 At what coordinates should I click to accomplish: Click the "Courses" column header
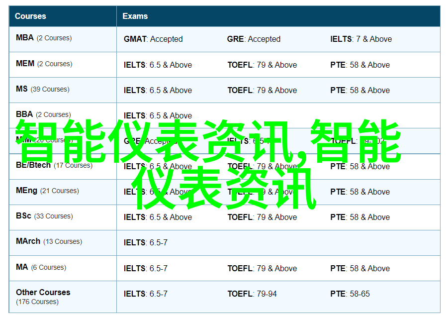63,16
